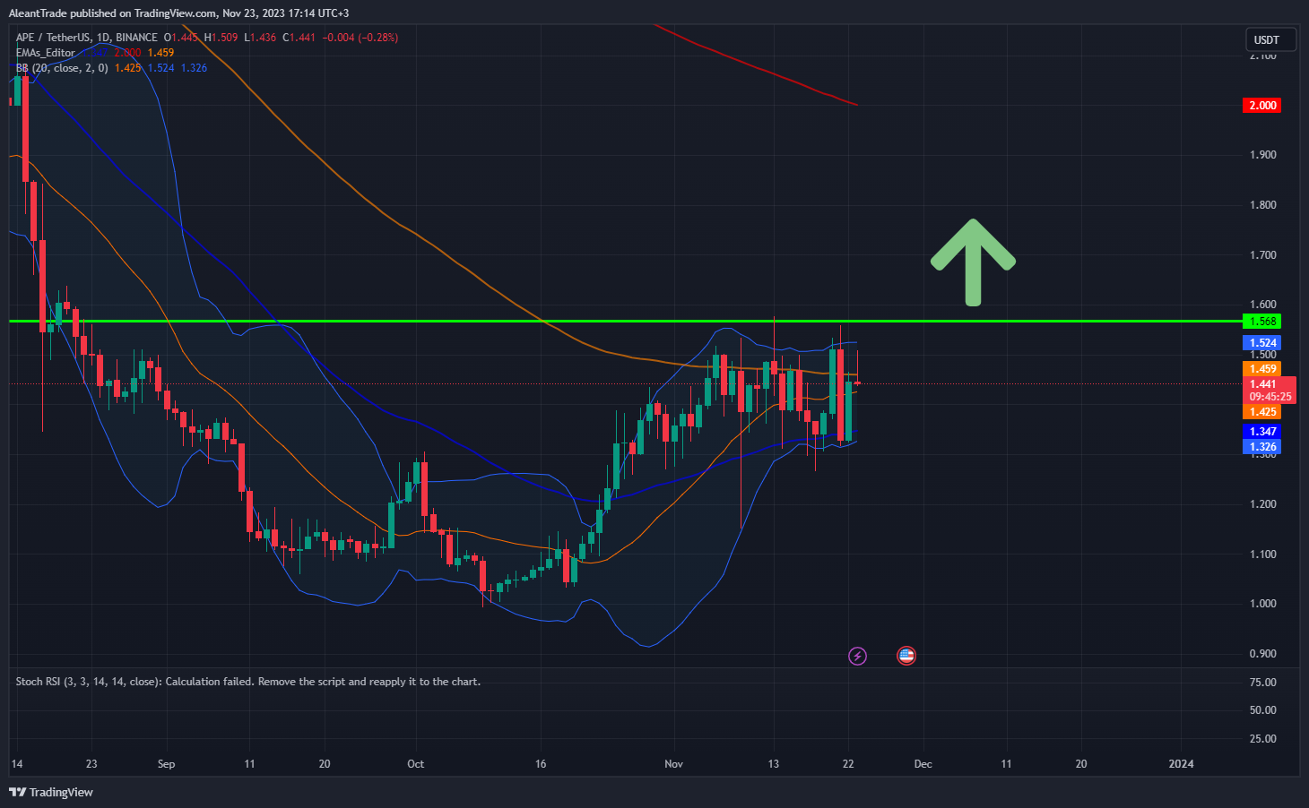This screenshot has width=1309, height=808.
Task: Click the High value H1.509 in legend
Action: pos(221,38)
